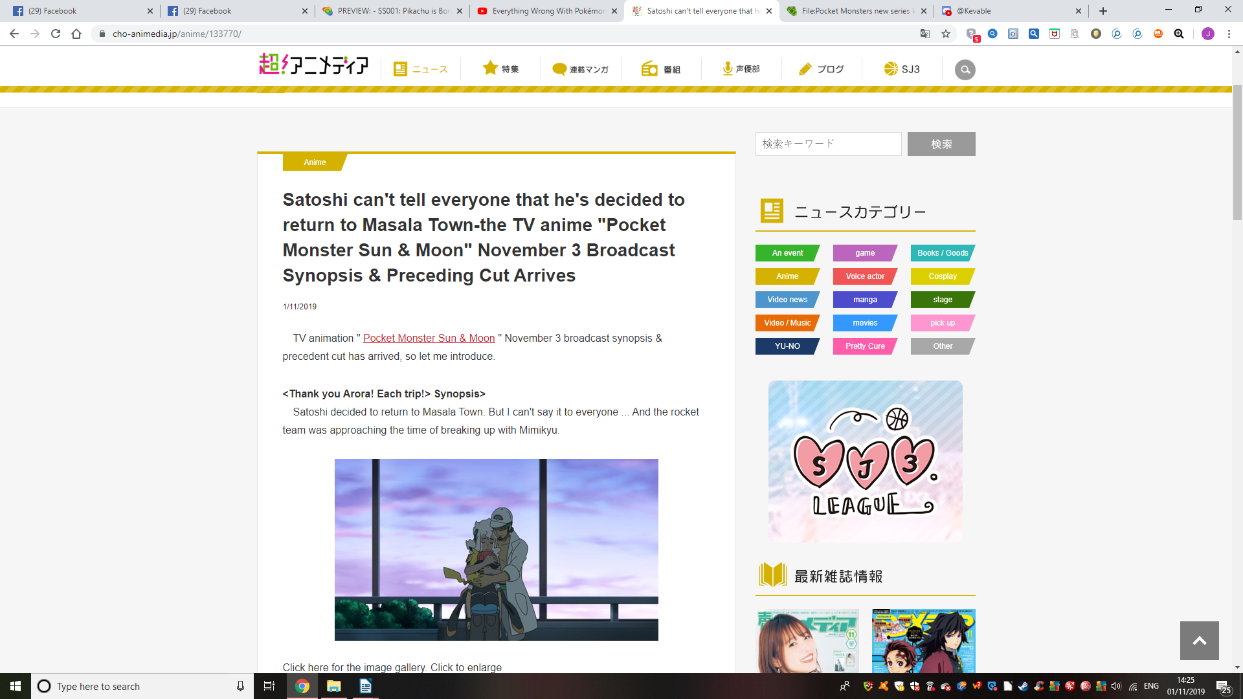The width and height of the screenshot is (1243, 699).
Task: Click the Cho Animedia site logo
Action: click(x=313, y=64)
